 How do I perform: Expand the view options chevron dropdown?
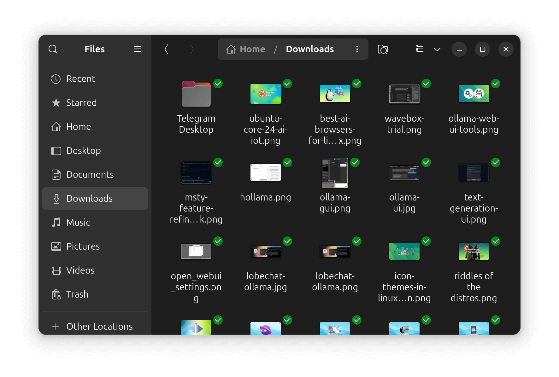point(437,49)
